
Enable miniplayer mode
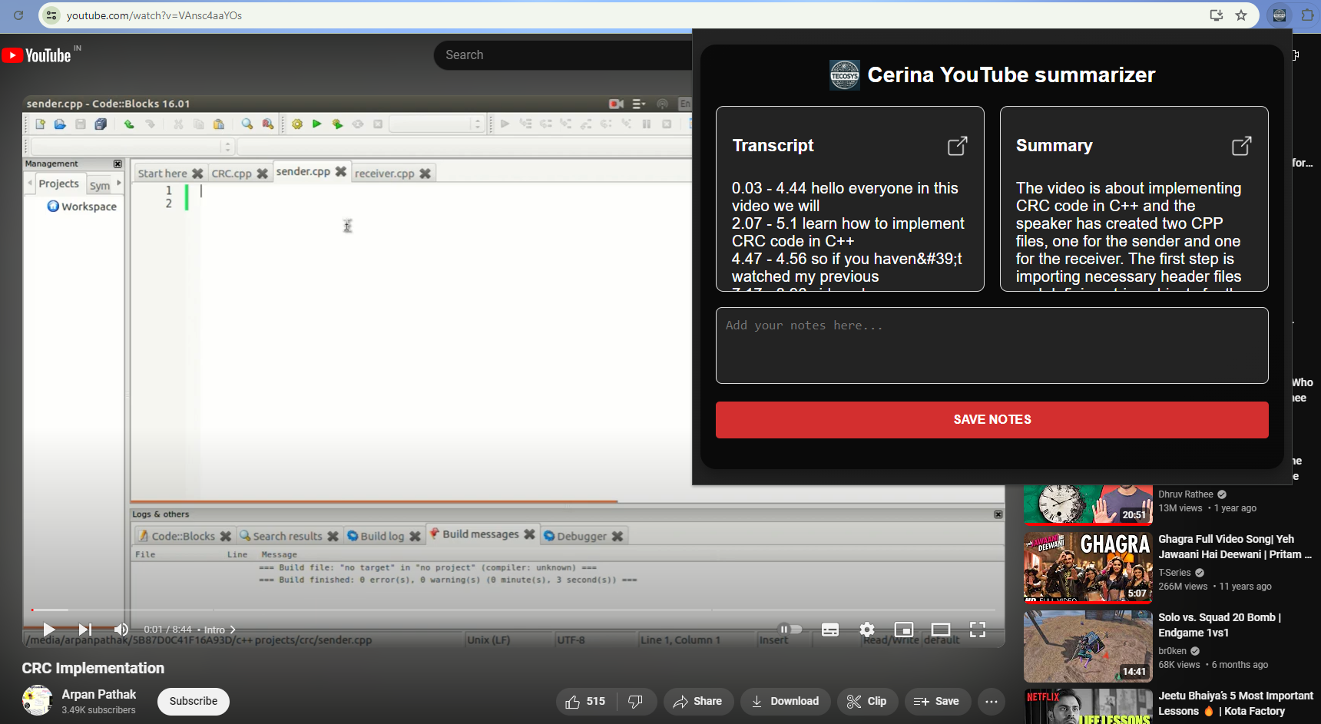[x=904, y=630]
